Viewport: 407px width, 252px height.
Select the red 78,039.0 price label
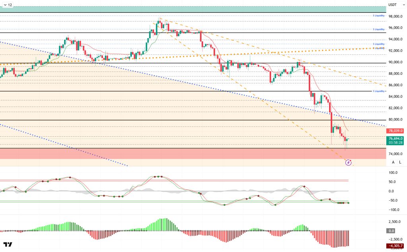[396, 130]
